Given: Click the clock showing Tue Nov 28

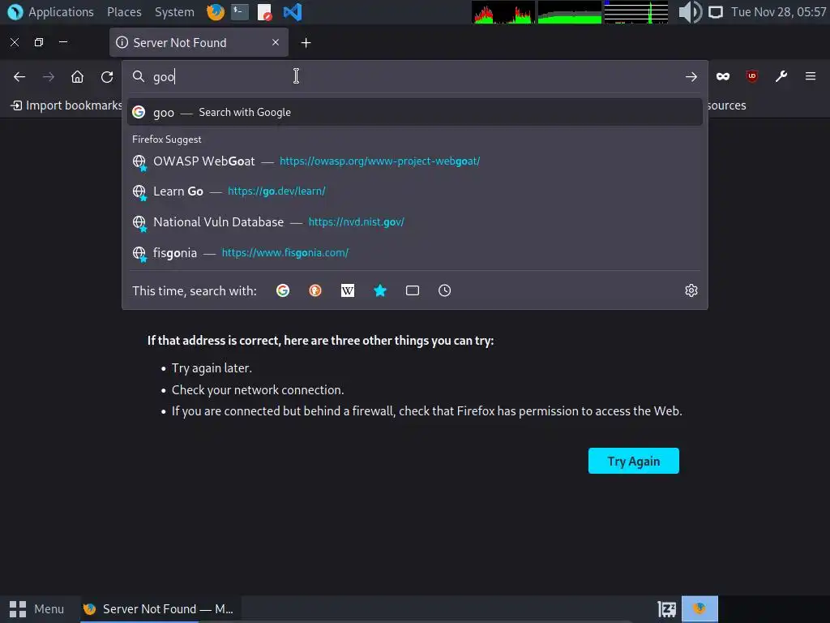Looking at the screenshot, I should point(778,11).
